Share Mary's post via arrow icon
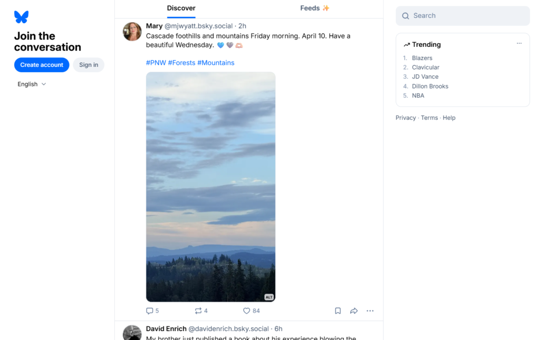Screen dimensions: 540x340 pyautogui.click(x=354, y=311)
